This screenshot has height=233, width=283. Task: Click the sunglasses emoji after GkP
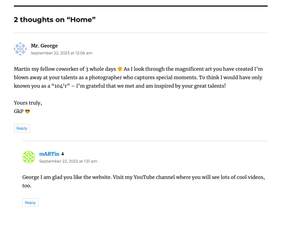(x=28, y=111)
